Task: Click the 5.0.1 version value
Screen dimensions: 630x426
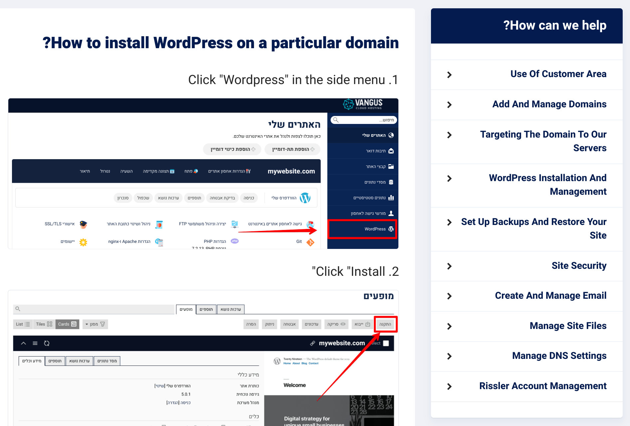Action: [186, 394]
